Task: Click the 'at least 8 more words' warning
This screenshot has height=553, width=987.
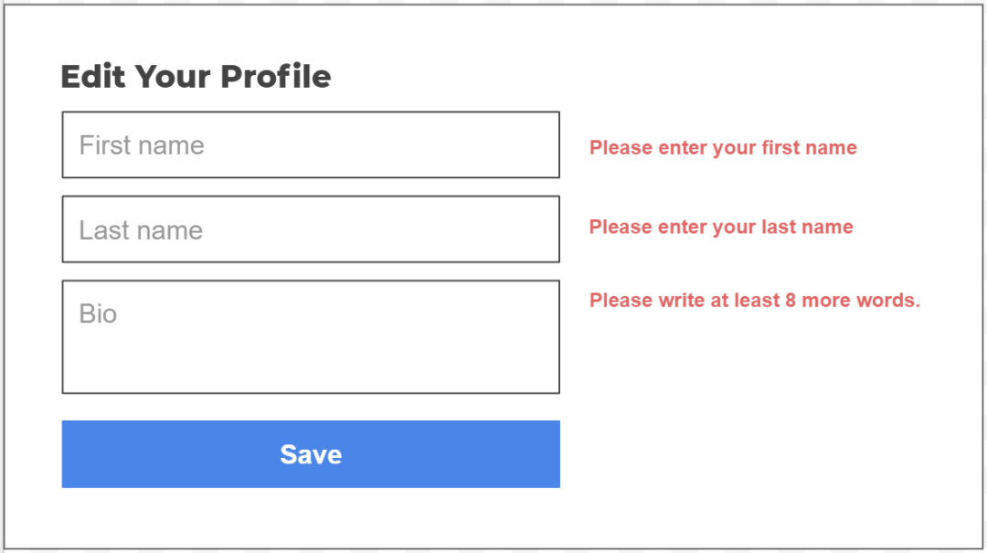Action: (754, 301)
